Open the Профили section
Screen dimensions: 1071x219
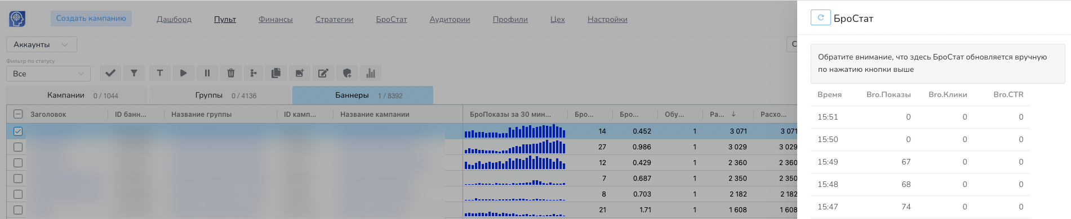click(510, 19)
